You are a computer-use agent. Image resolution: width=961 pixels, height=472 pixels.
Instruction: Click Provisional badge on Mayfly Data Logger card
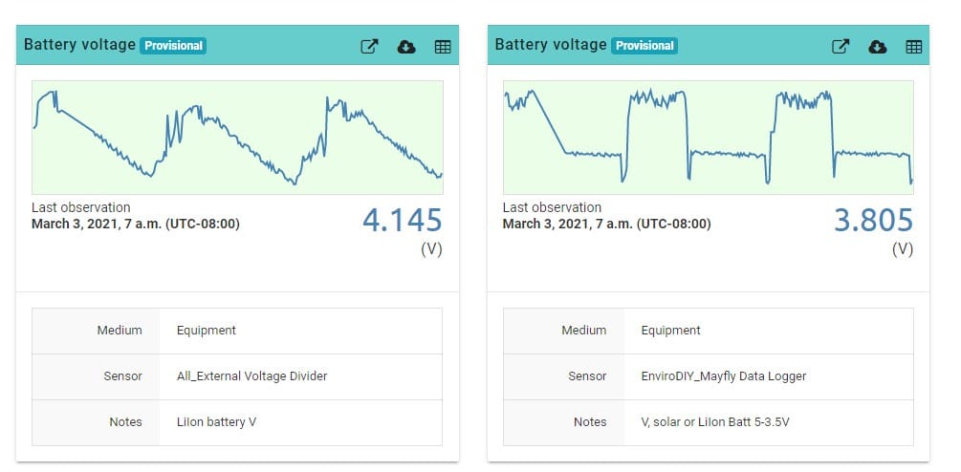tap(645, 46)
